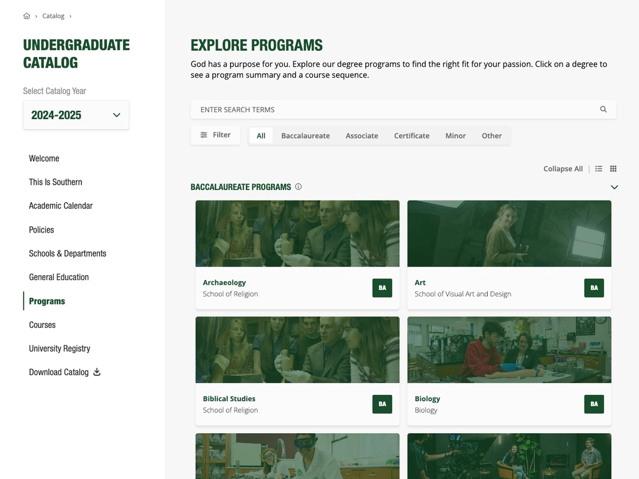
Task: Open the Welcome sidebar page
Action: (x=44, y=159)
